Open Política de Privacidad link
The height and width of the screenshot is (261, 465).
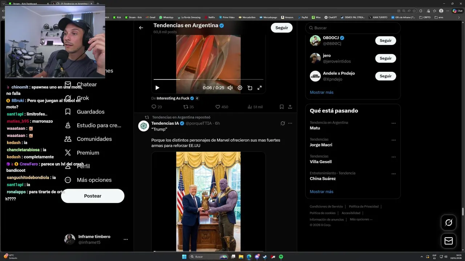tap(364, 207)
